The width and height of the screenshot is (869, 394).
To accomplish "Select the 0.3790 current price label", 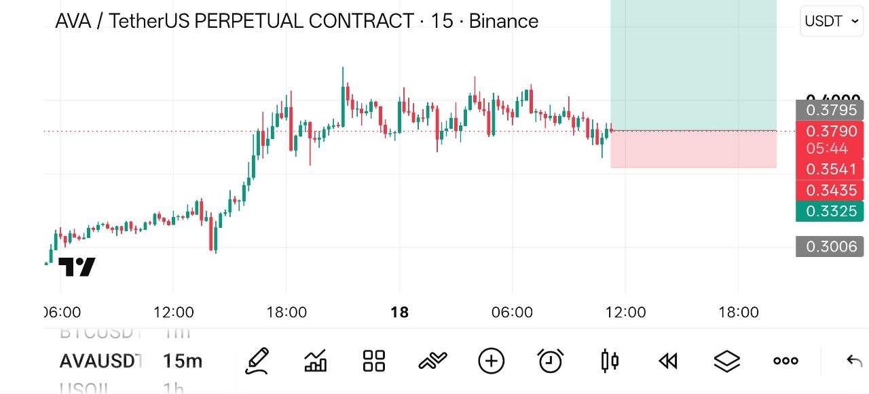I will coord(830,131).
